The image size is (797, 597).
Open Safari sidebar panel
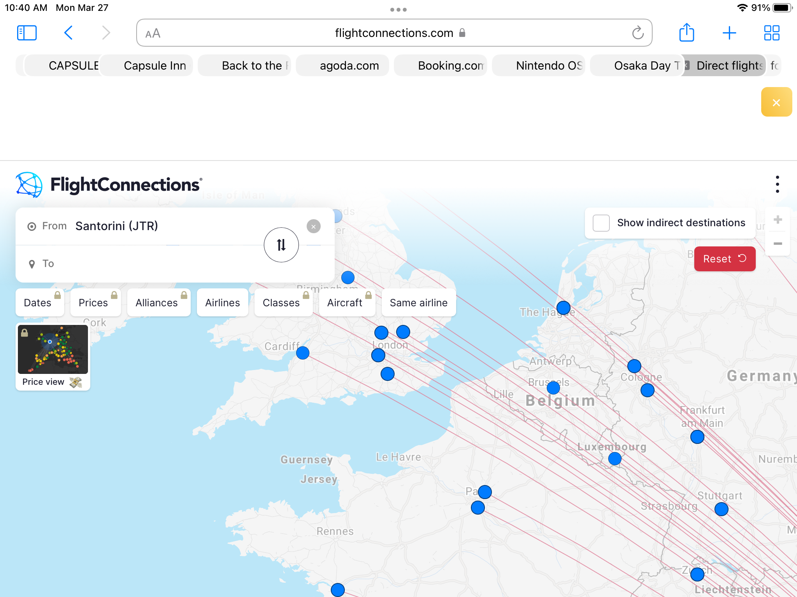[27, 33]
